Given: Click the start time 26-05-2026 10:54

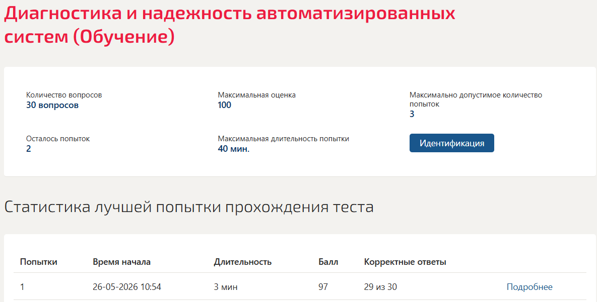Looking at the screenshot, I should click(127, 287).
